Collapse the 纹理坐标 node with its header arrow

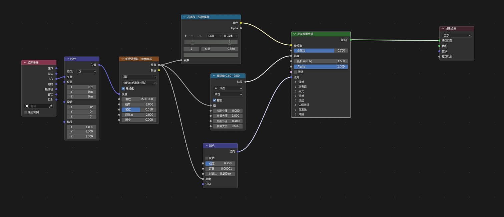click(x=25, y=63)
